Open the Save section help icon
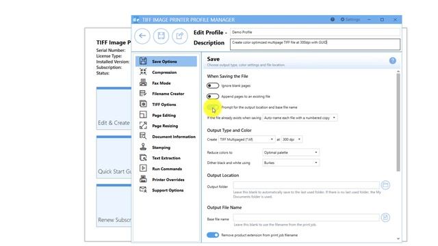The height and width of the screenshot is (246, 438). (x=392, y=61)
